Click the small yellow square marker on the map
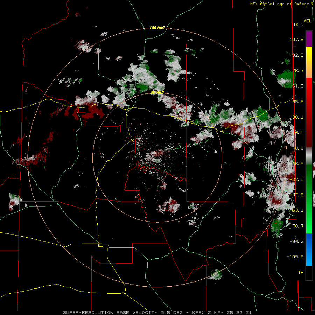Viewport: 315px width, 315px height. click(x=100, y=245)
